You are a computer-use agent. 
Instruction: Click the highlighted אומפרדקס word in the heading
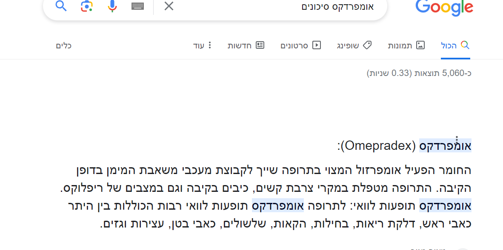pos(445,146)
